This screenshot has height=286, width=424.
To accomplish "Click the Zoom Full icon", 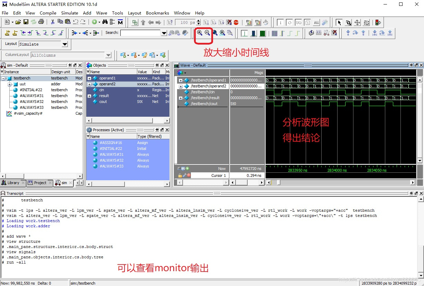I will tap(215, 33).
